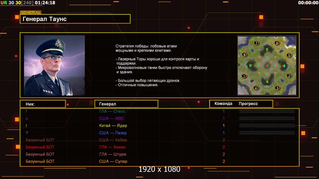Click the 'США — Супер' general entry

[113, 162]
